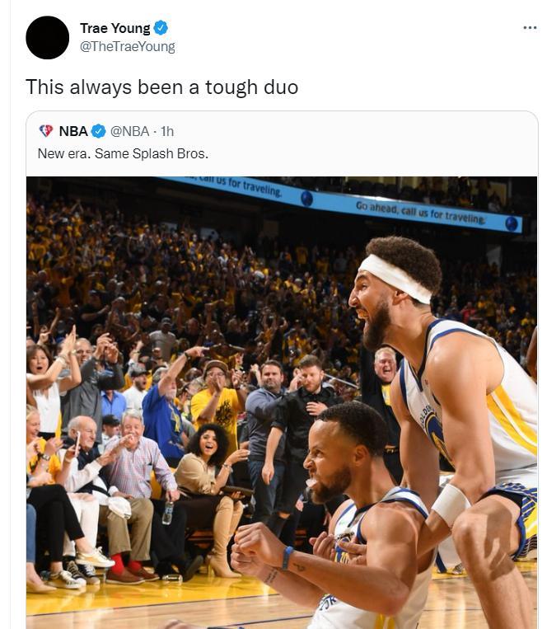Open the three-dot more options menu
547x629 pixels.
tap(530, 28)
